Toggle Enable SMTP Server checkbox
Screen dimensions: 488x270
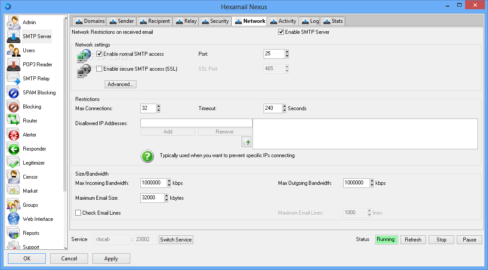[281, 32]
